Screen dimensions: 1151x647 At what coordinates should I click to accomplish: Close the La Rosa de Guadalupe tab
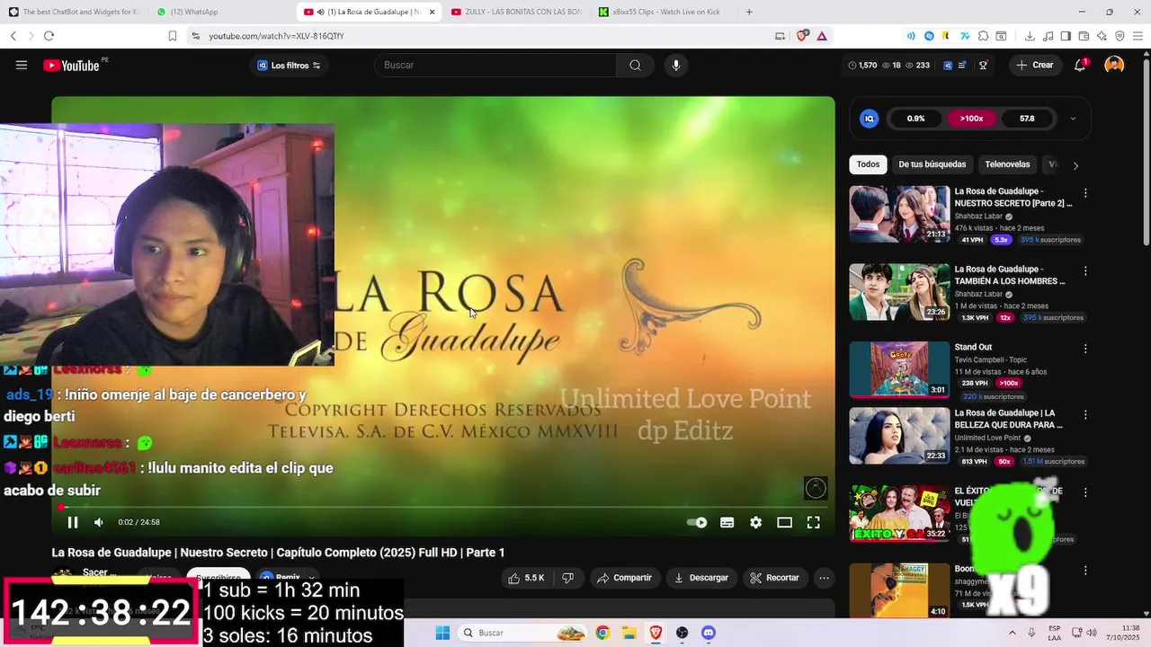[433, 12]
